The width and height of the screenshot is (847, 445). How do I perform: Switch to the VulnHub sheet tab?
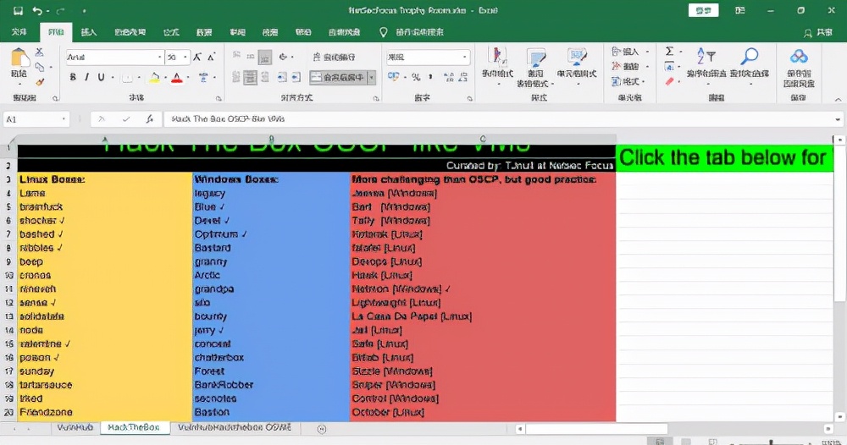point(75,427)
